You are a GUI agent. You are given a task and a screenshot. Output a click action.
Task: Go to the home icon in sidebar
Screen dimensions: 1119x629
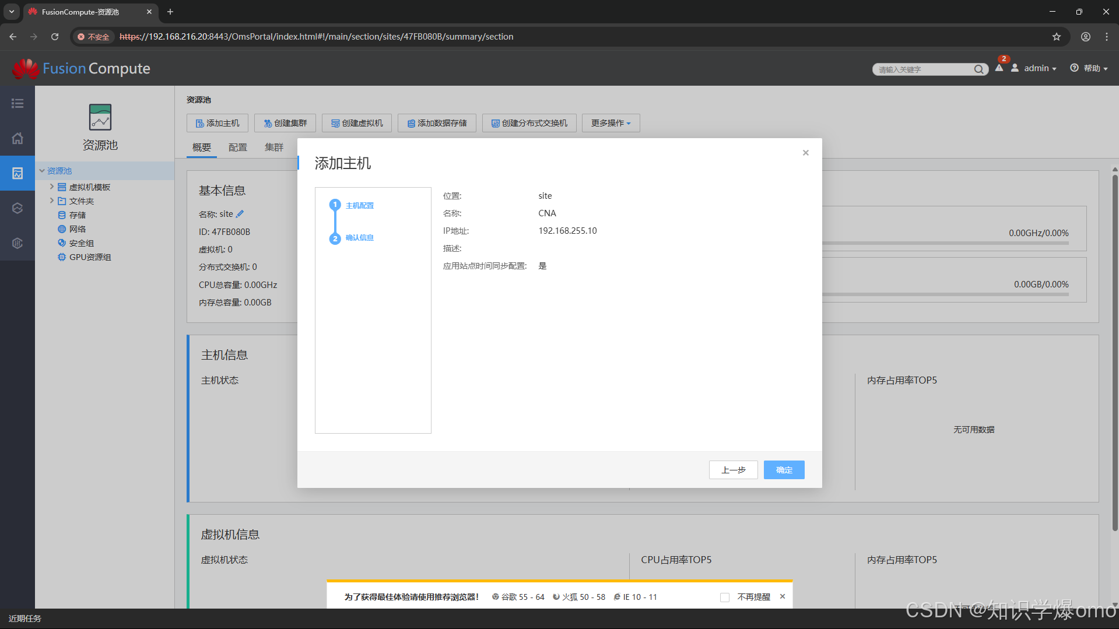(17, 138)
